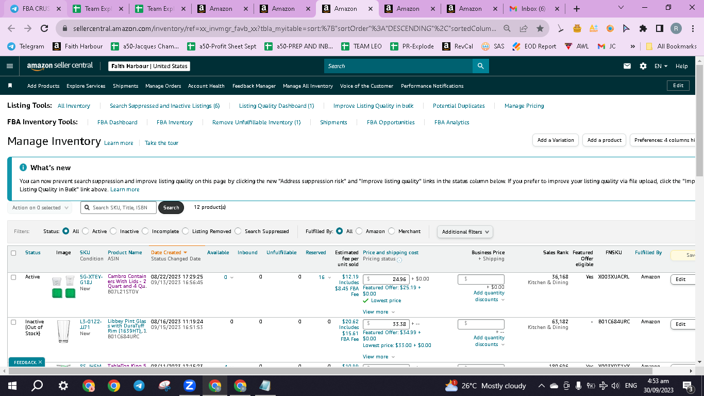Open Telegram from the taskbar
704x396 pixels.
point(139,386)
